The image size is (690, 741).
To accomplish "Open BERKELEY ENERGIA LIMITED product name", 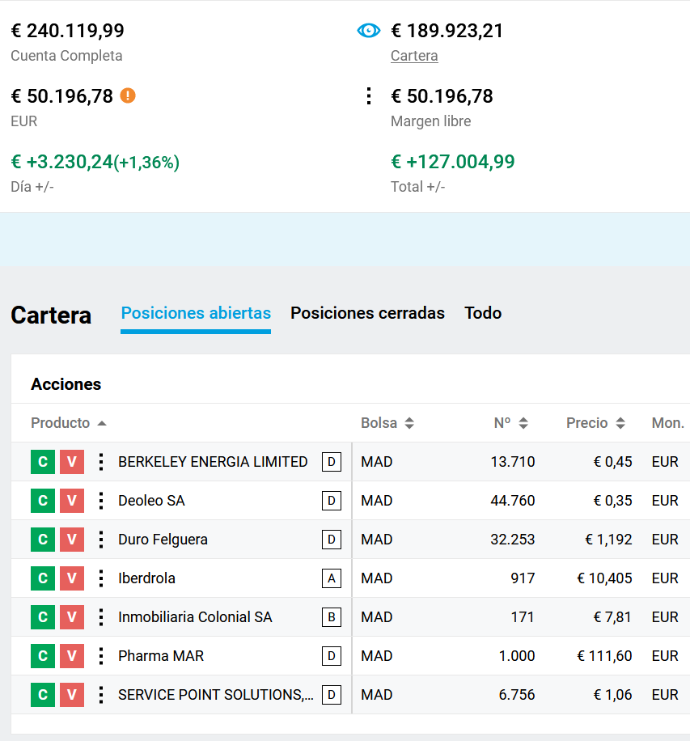I will [213, 462].
